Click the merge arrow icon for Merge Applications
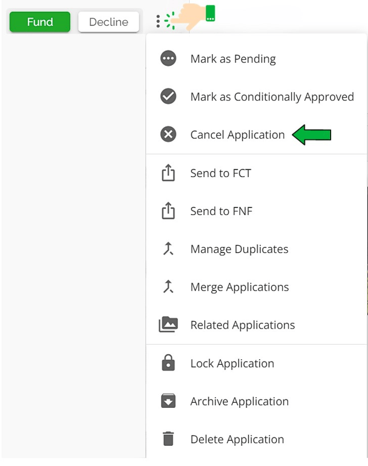Screen dimensions: 368x466 (x=168, y=287)
